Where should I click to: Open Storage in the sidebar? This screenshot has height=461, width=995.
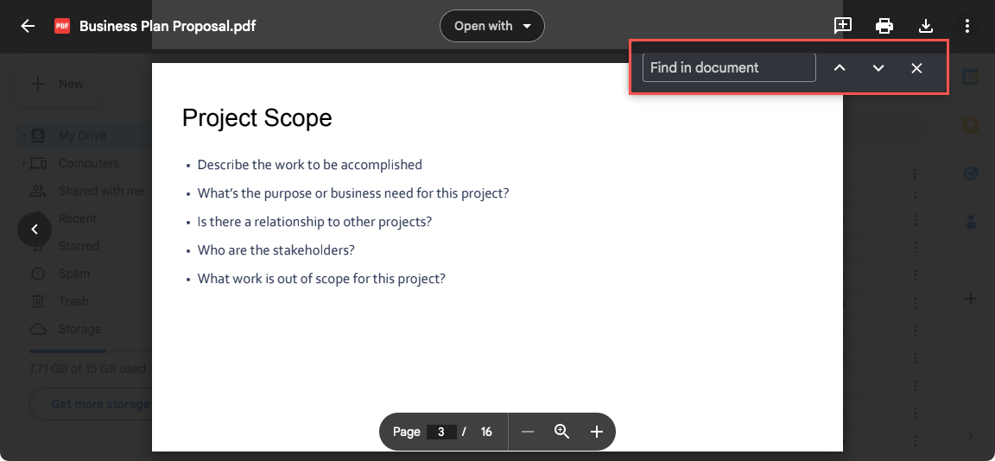click(79, 329)
